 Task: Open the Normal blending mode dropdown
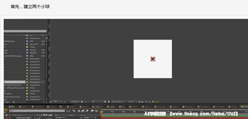pos(60,118)
